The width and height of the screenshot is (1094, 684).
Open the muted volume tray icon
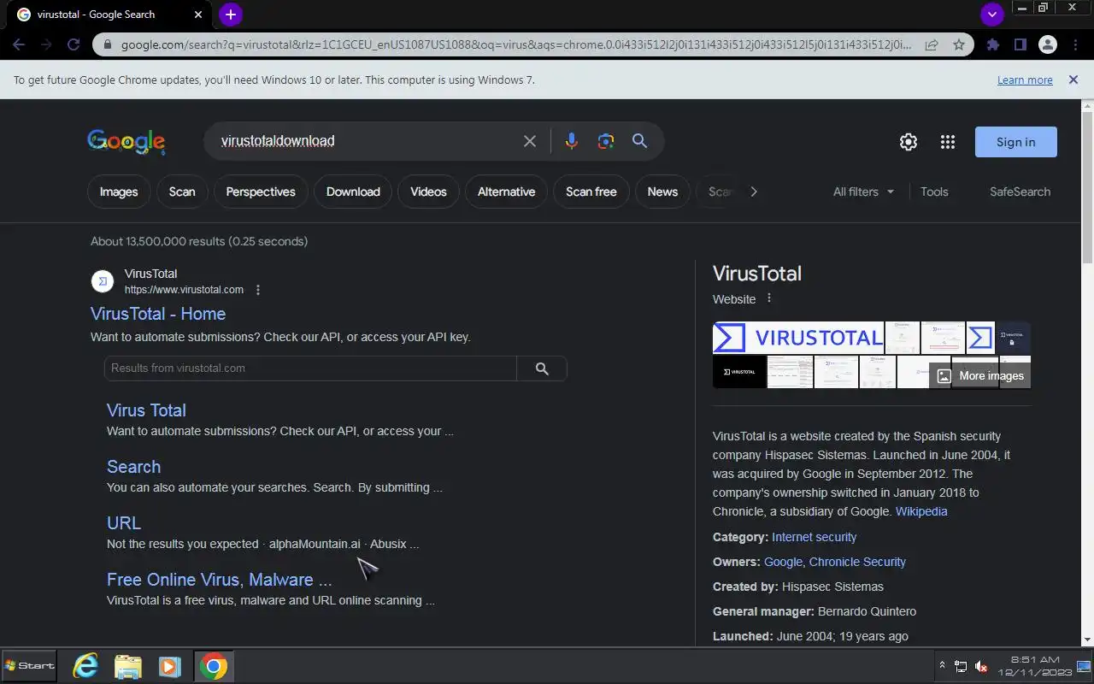[x=981, y=666]
